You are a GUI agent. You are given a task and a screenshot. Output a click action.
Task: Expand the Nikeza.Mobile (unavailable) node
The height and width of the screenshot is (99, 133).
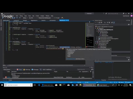97,37
